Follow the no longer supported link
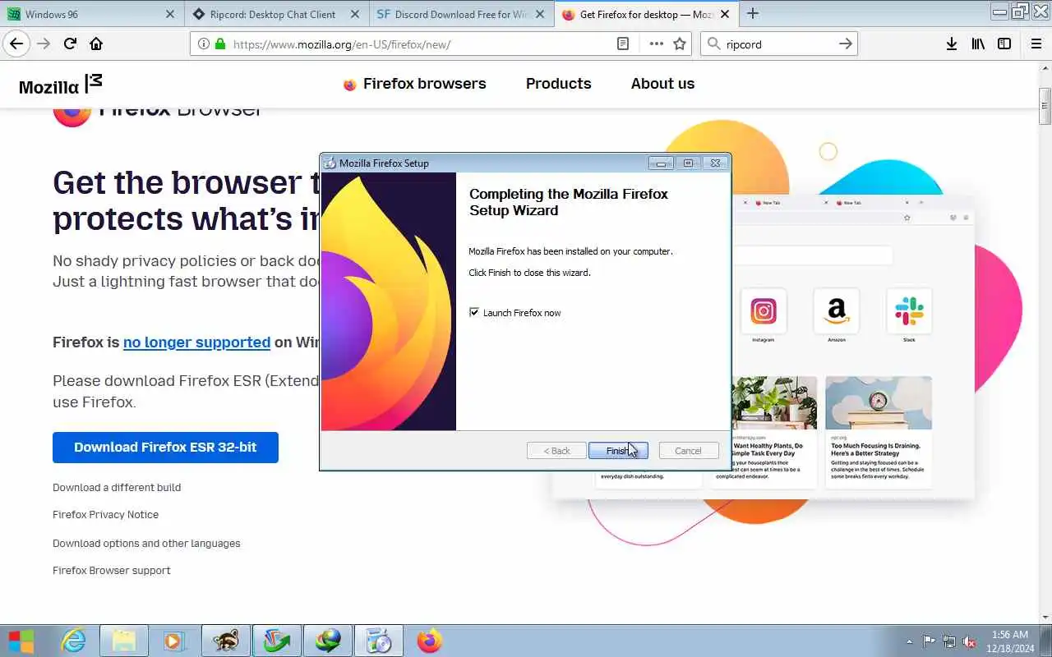Screen dimensions: 1052x657 click(196, 342)
